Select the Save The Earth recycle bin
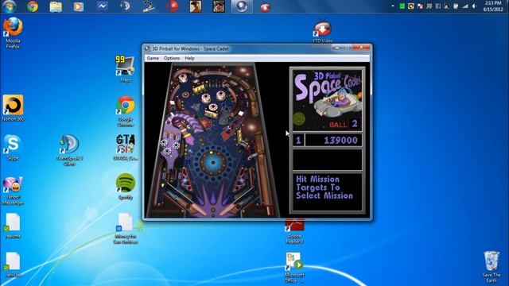Viewport: 509px width, 286px height. 492,267
